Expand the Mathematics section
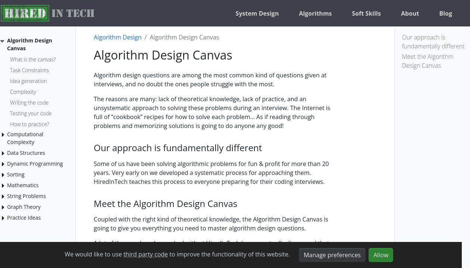Image resolution: width=470 pixels, height=268 pixels. pyautogui.click(x=3, y=185)
